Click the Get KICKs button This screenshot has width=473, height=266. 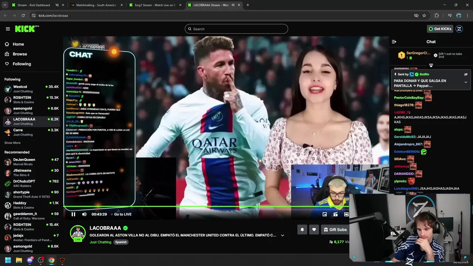click(440, 29)
